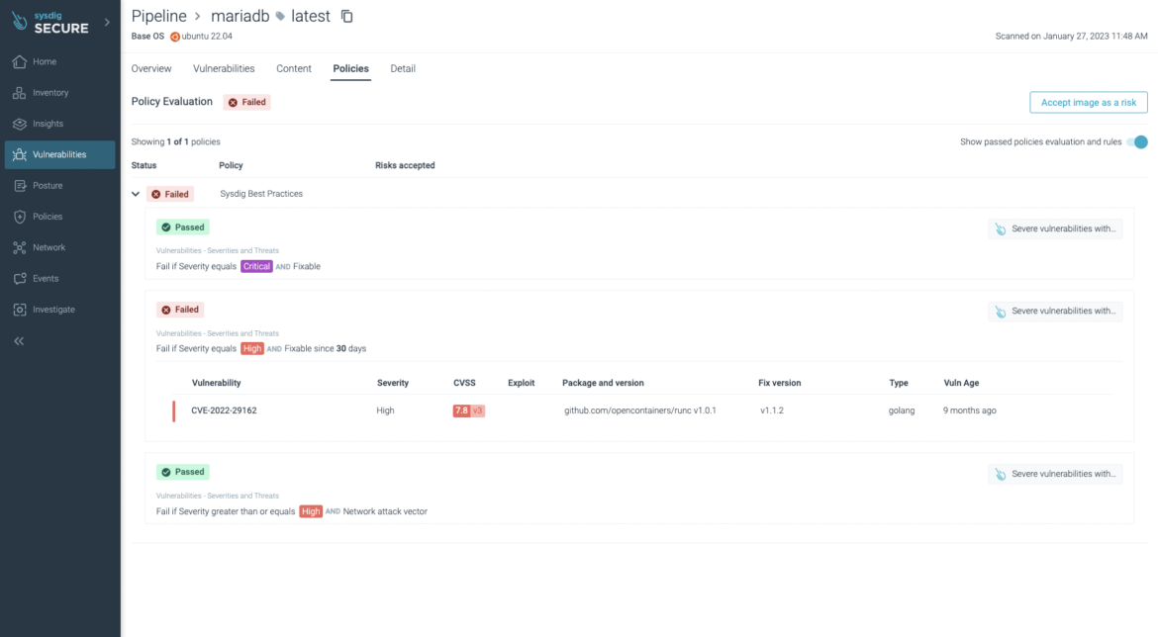Click mariadb image name in breadcrumb

[241, 16]
